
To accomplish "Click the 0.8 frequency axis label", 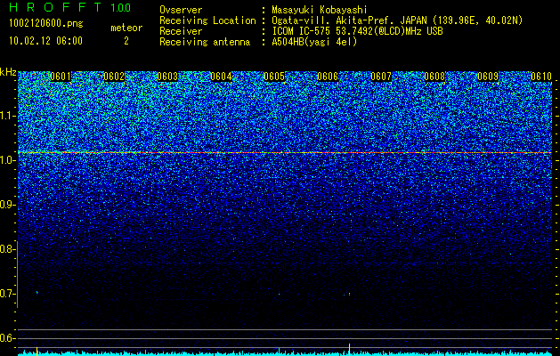I will [x=7, y=249].
